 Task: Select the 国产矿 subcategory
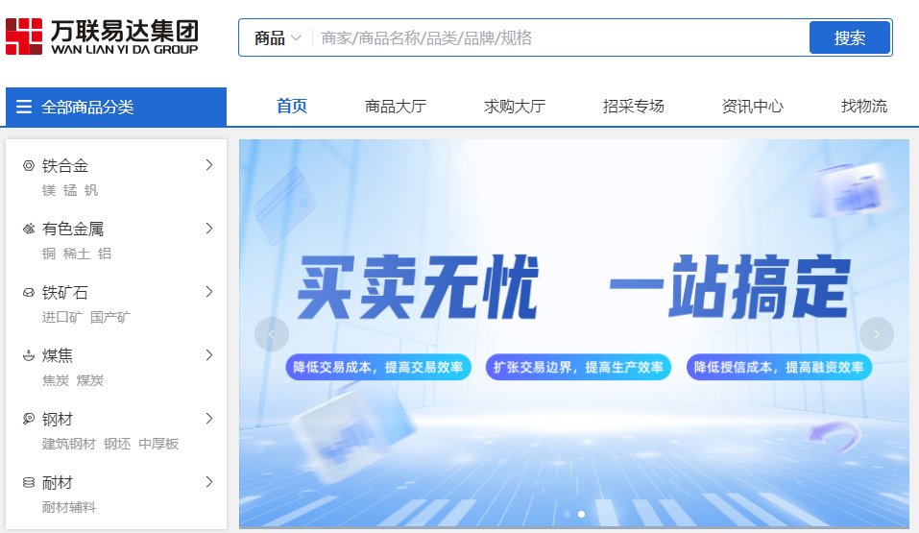click(110, 317)
